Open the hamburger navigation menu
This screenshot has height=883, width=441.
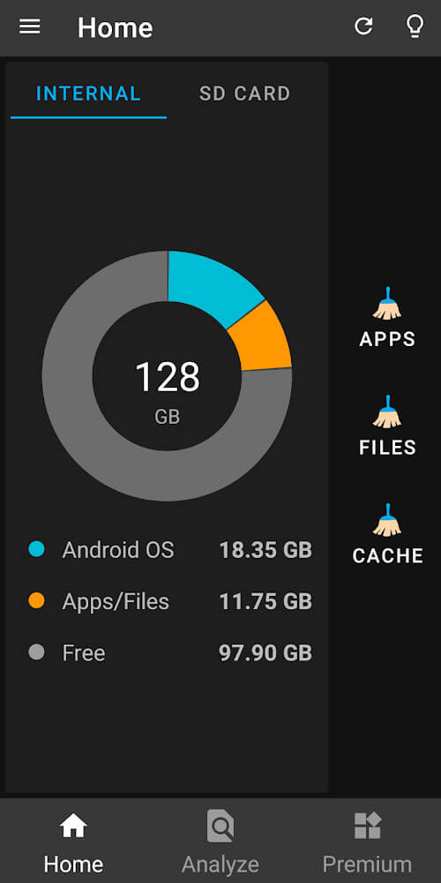point(30,26)
